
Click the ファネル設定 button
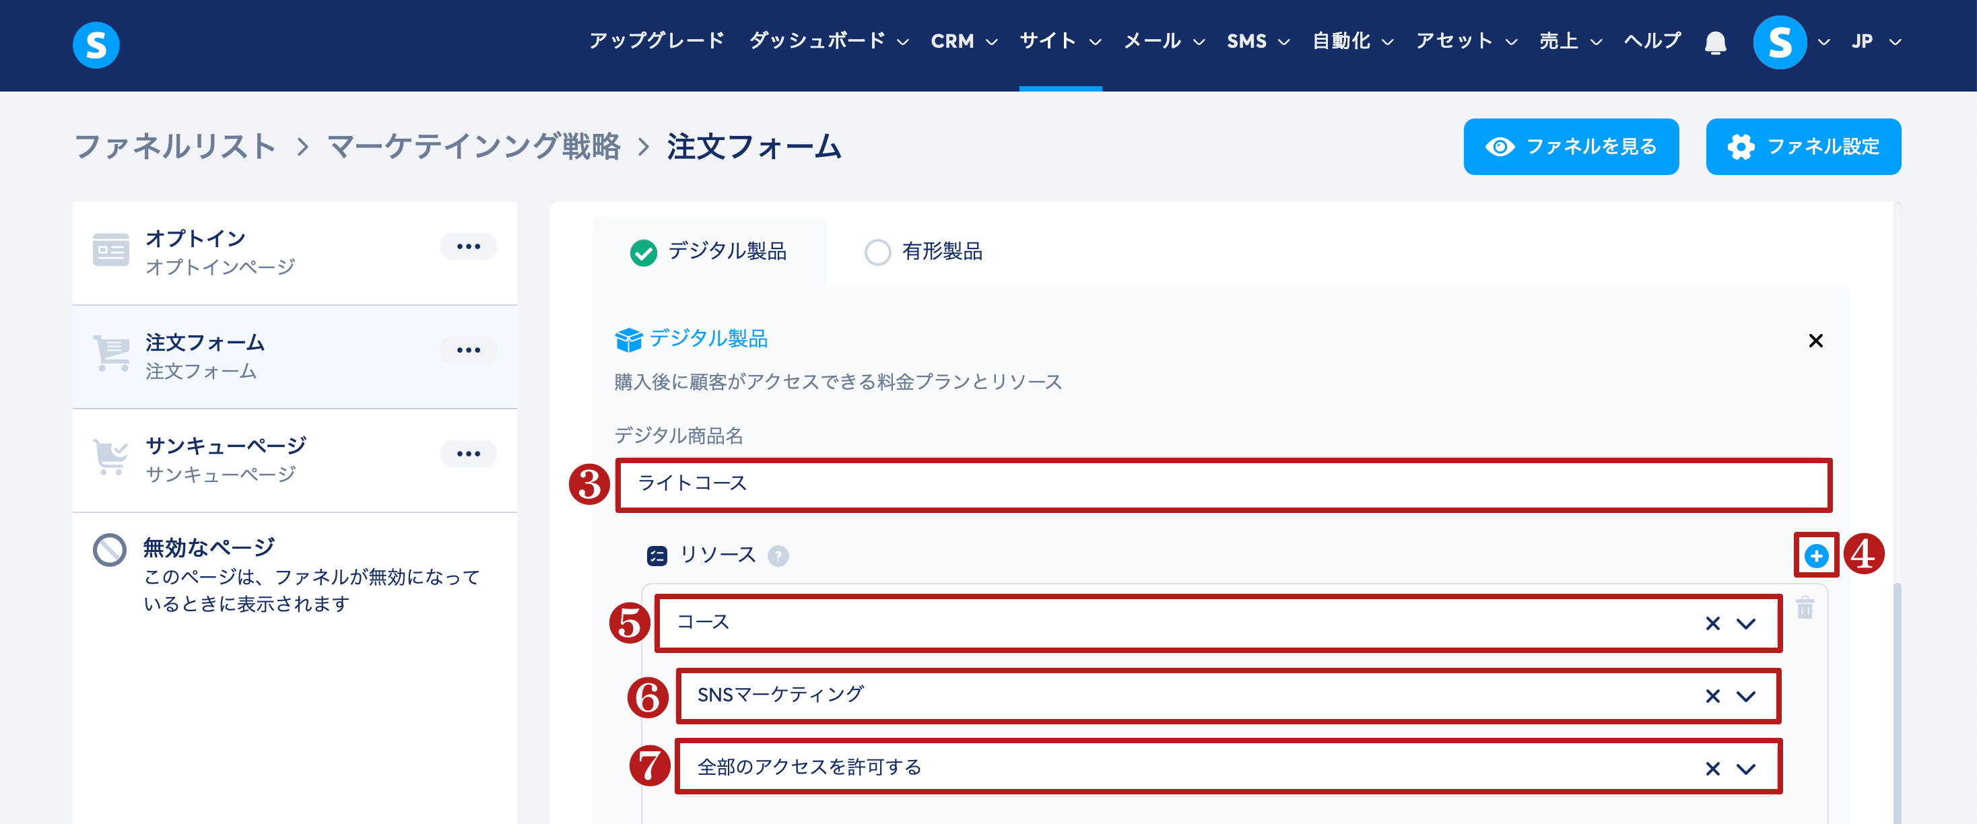coord(1803,147)
